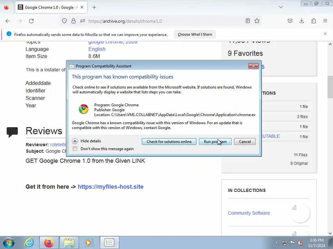Click the info icon in the notification bar
This screenshot has width=333, height=249.
9,34
